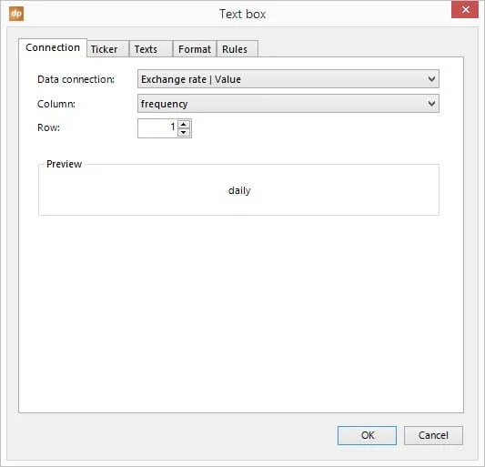Switch to the Connection tab

[53, 47]
